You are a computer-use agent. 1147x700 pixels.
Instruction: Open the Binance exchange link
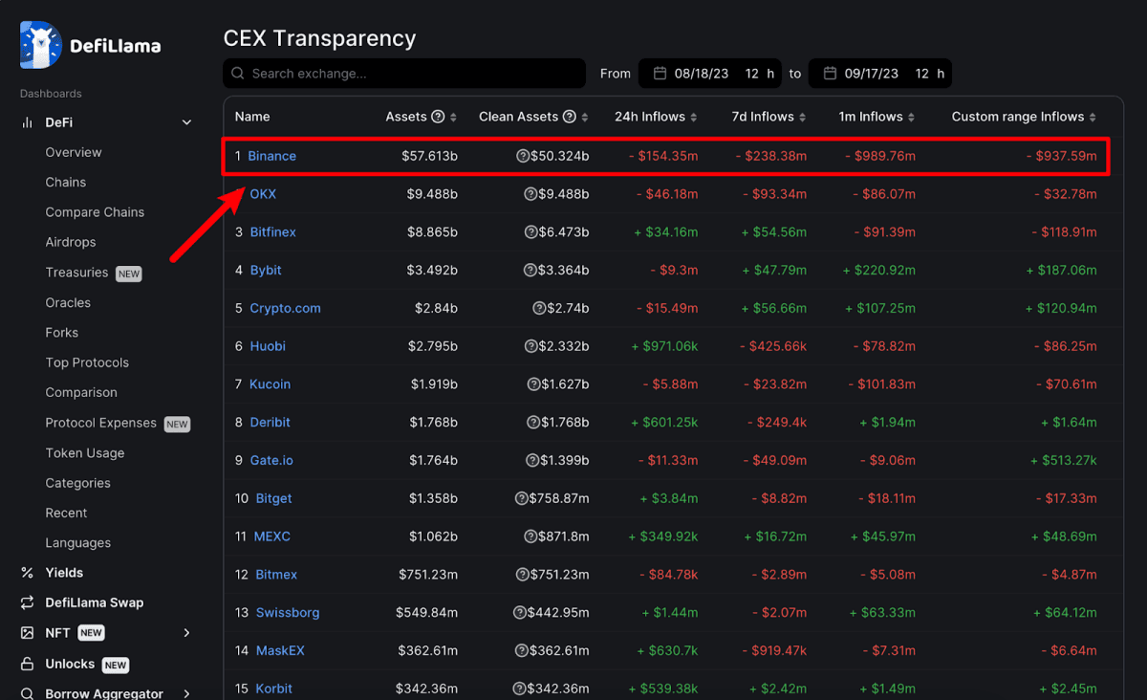tap(271, 156)
